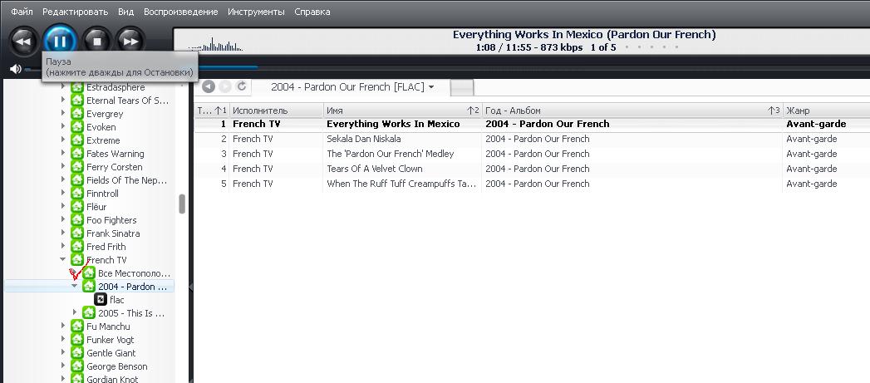This screenshot has width=870, height=383.
Task: Open the Инструменты menu
Action: 256,12
